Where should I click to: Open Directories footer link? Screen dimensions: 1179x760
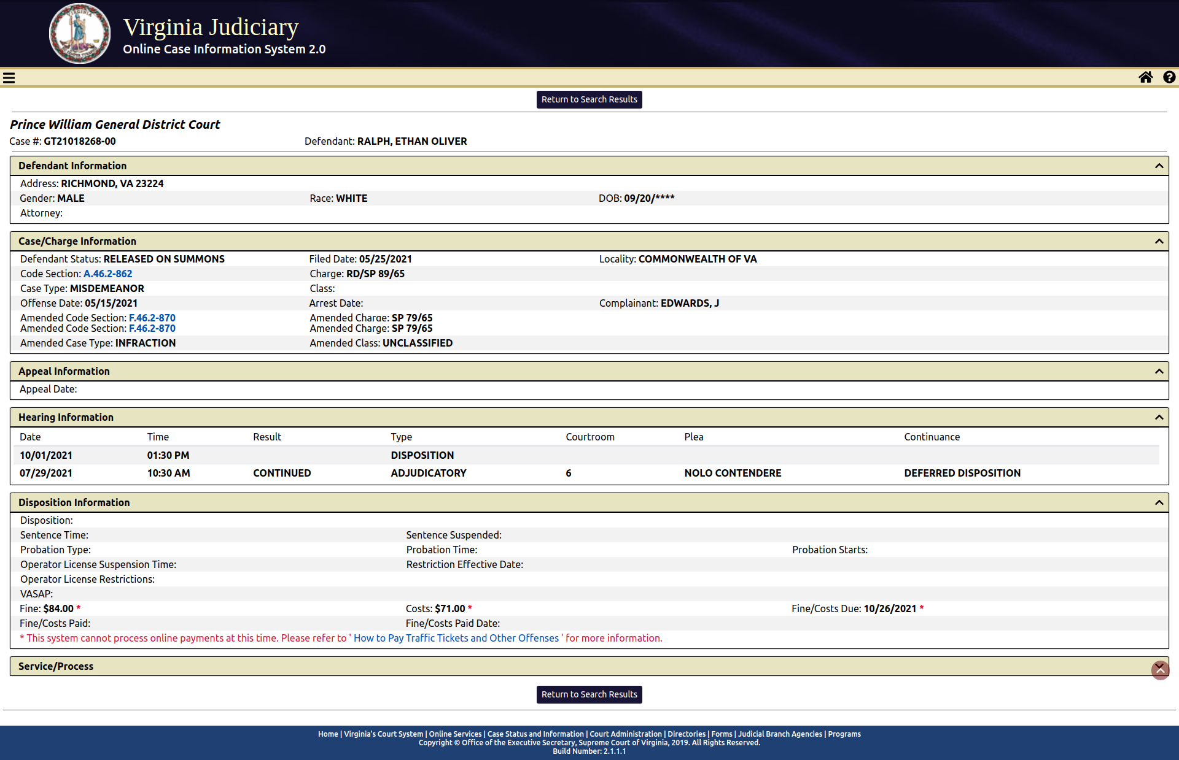687,734
